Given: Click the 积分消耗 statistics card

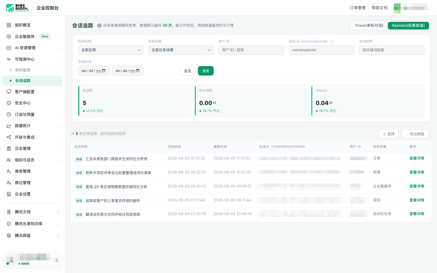Looking at the screenshot, I should [x=251, y=101].
